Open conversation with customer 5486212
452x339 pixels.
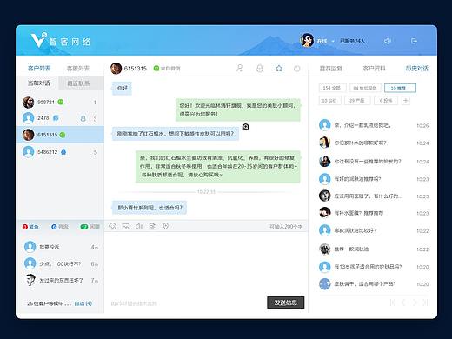pos(60,152)
